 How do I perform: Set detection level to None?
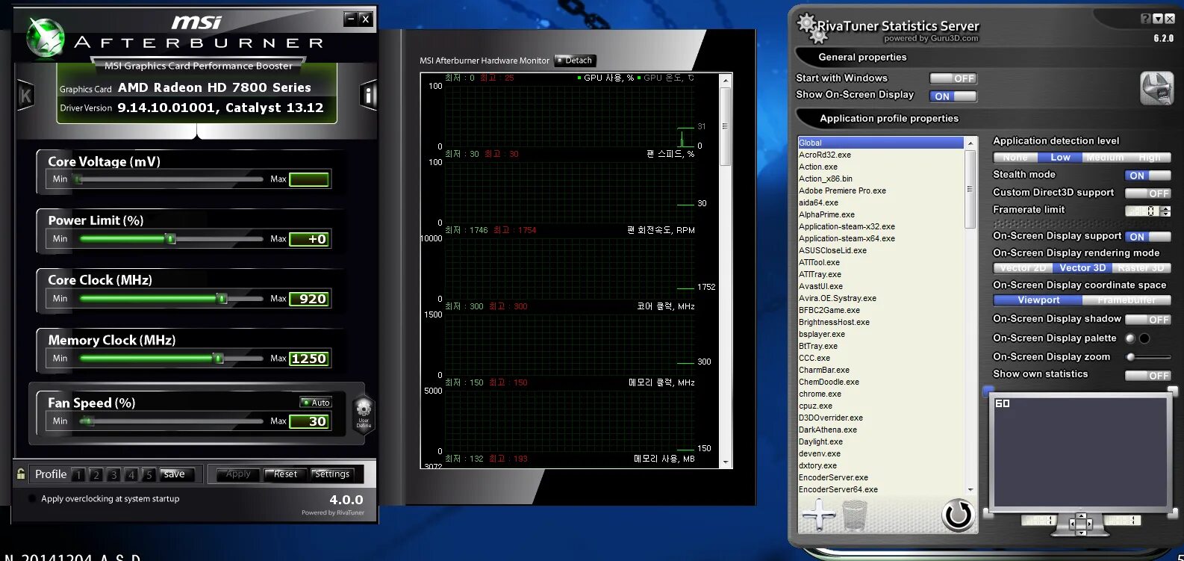click(1015, 158)
